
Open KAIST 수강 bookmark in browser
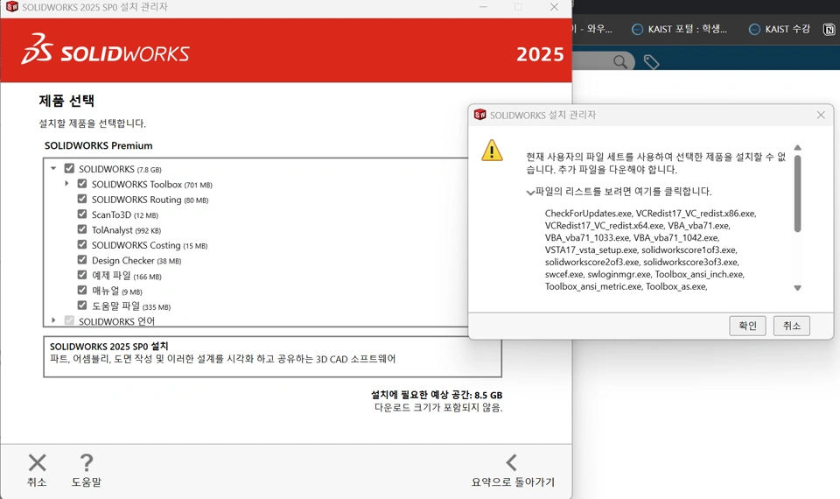coord(779,29)
